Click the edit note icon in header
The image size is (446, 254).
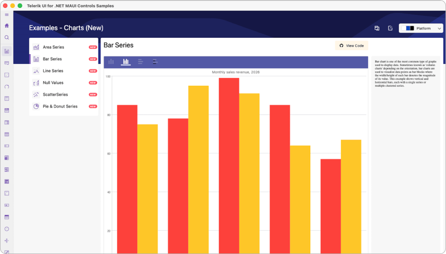coord(390,28)
